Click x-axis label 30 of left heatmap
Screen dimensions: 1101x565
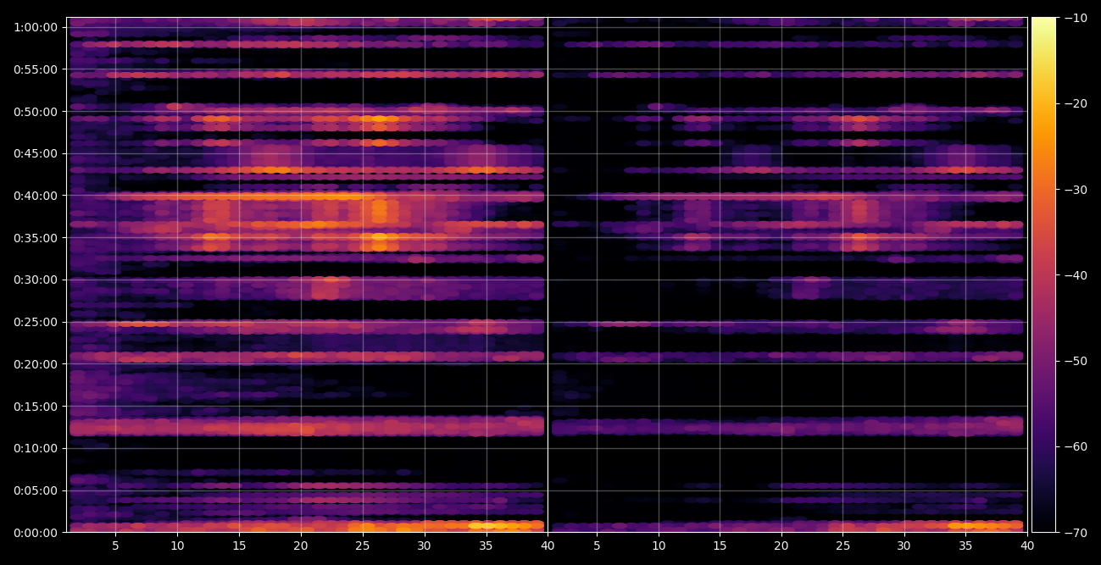point(424,546)
